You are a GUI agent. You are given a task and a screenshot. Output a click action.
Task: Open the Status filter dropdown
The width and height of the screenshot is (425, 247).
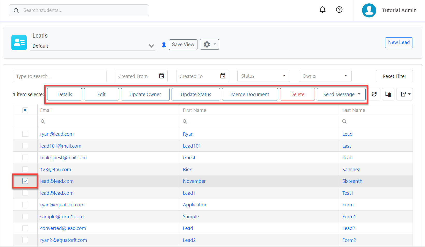point(264,76)
